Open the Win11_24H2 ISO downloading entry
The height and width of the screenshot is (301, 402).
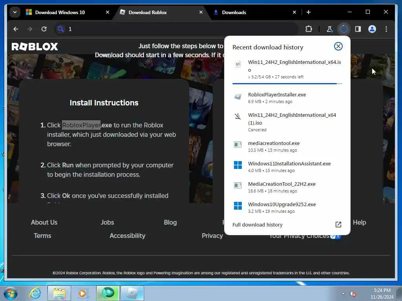[287, 69]
